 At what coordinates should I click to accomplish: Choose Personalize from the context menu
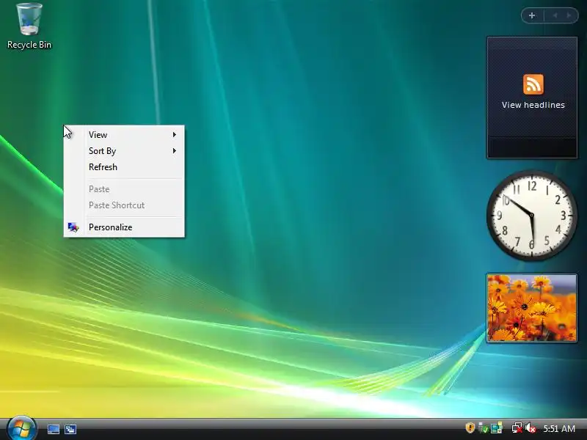pyautogui.click(x=124, y=227)
